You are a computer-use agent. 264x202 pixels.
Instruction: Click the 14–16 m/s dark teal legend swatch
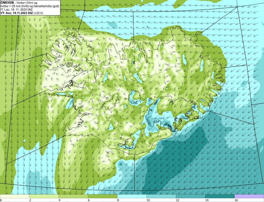click(220, 196)
